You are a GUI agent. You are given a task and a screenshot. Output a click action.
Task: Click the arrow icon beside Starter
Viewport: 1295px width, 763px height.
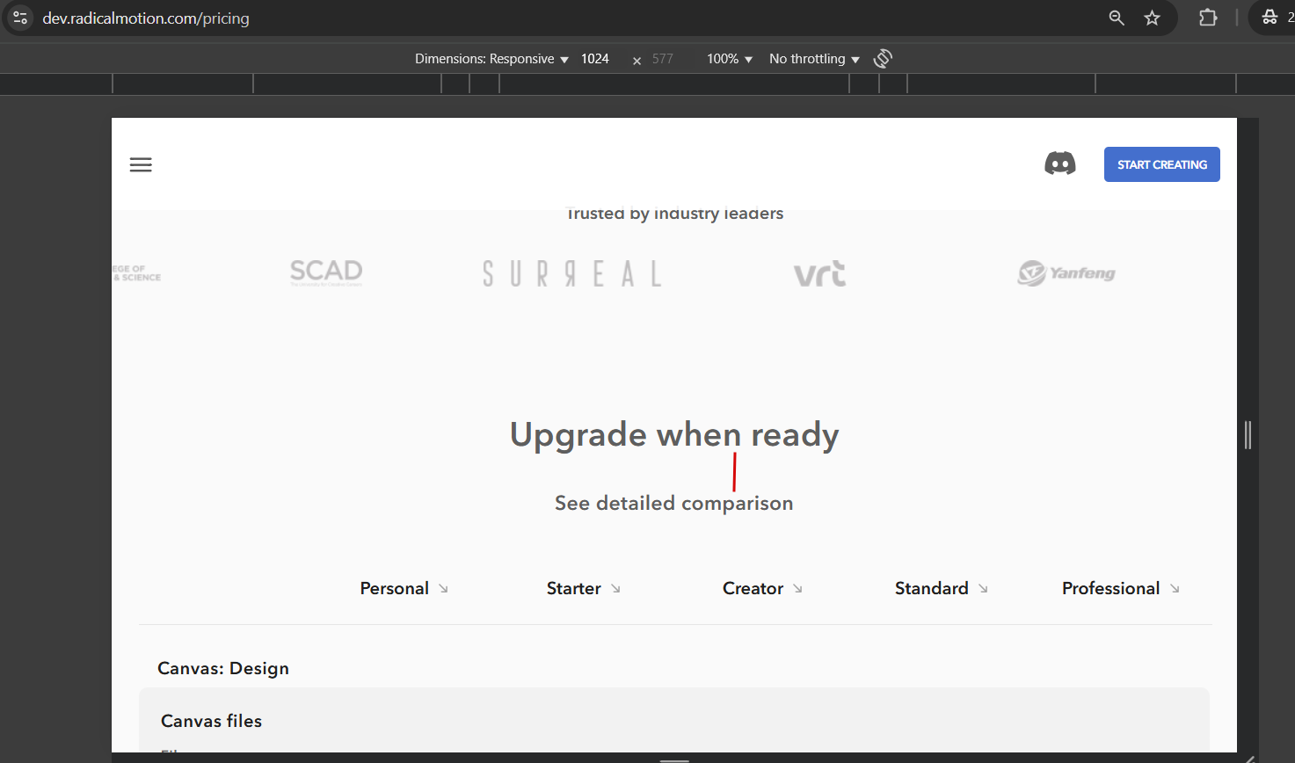(x=615, y=589)
